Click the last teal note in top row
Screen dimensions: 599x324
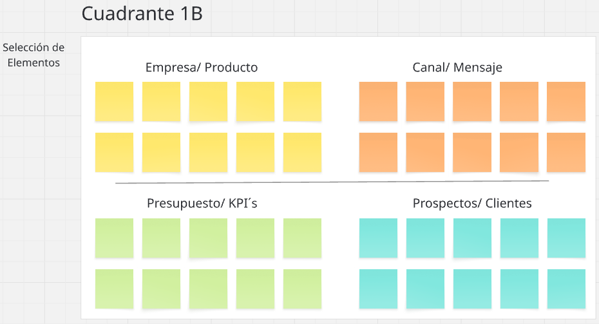coord(566,238)
